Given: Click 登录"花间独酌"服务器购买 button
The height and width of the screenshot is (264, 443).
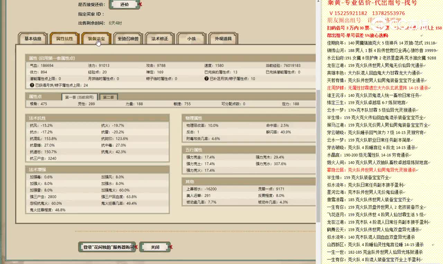Looking at the screenshot, I should click(107, 247).
